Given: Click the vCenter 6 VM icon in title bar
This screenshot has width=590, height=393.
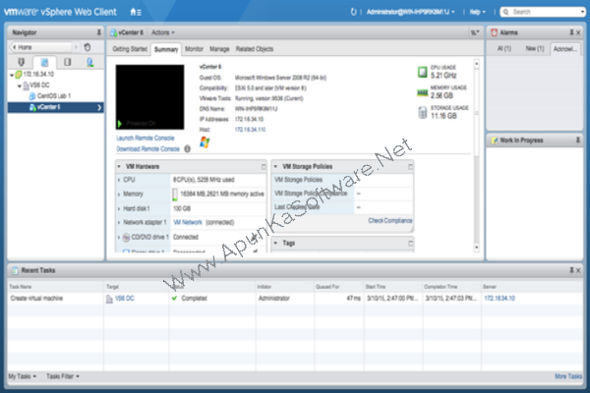Looking at the screenshot, I should tap(113, 32).
